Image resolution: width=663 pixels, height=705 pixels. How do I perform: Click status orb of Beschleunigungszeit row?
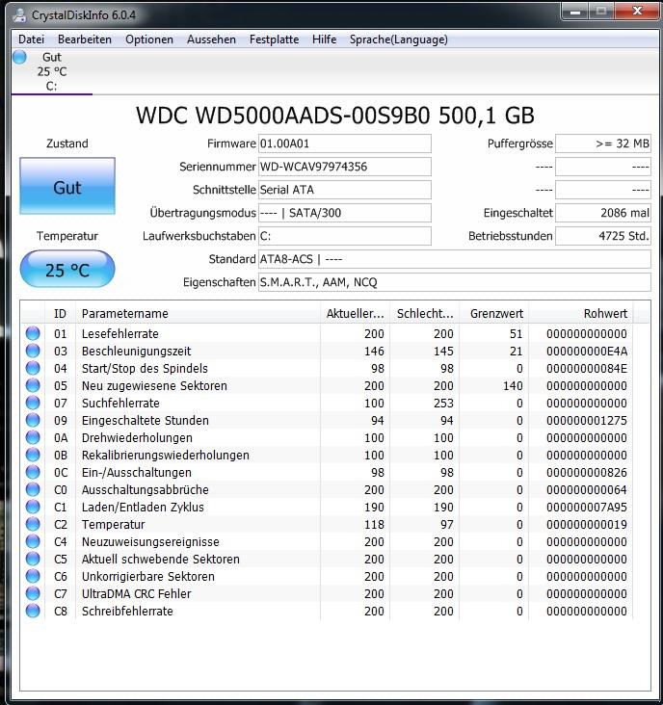(x=33, y=351)
